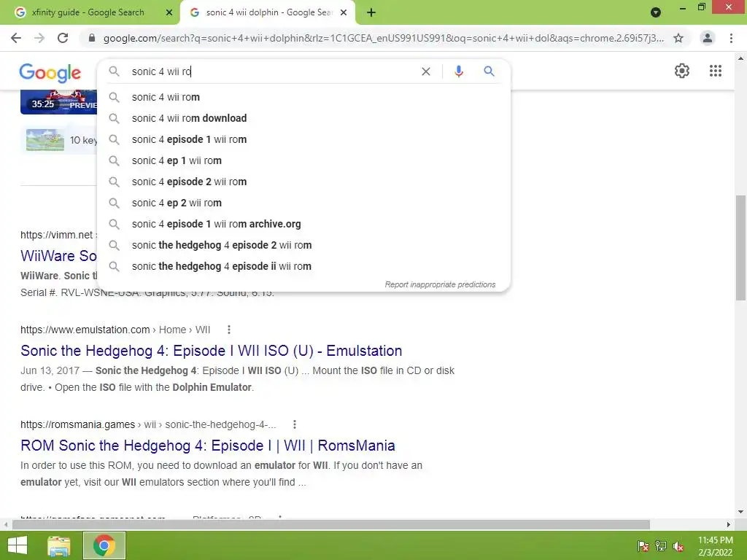Click inside the Google search field
Image resolution: width=747 pixels, height=560 pixels.
coord(271,71)
